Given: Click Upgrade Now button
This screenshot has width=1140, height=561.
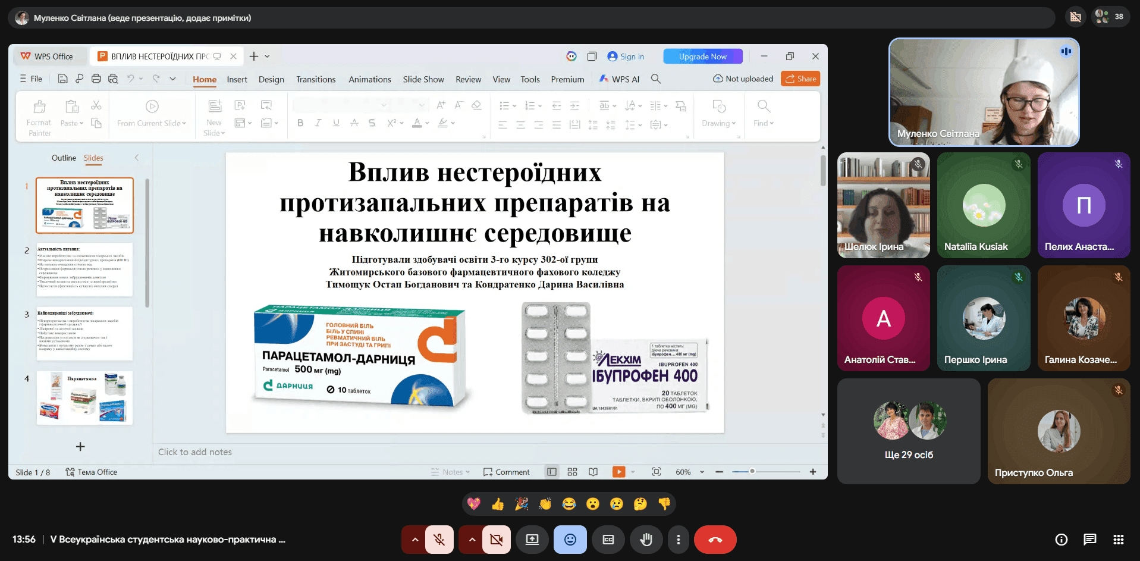Looking at the screenshot, I should (x=703, y=57).
